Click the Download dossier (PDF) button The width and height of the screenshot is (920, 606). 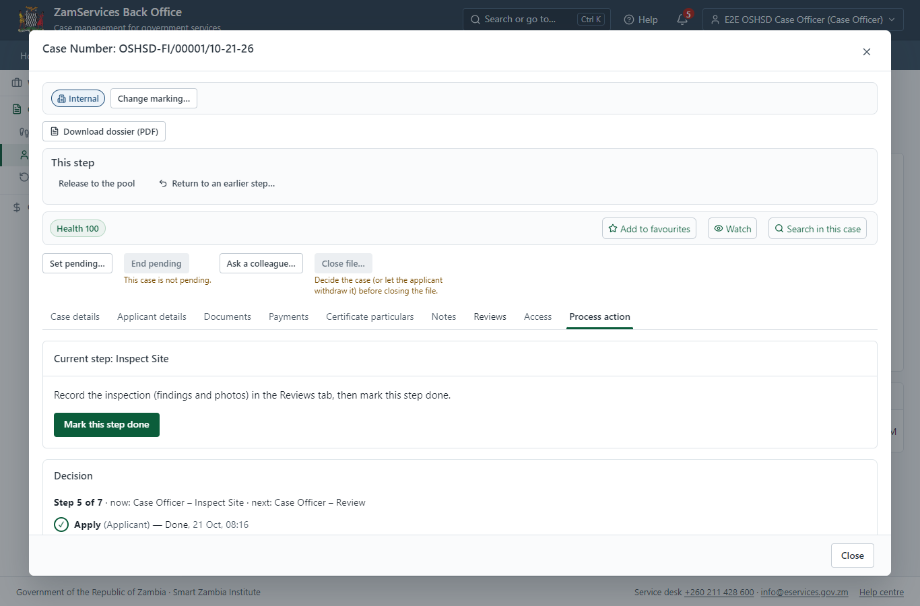click(x=104, y=131)
